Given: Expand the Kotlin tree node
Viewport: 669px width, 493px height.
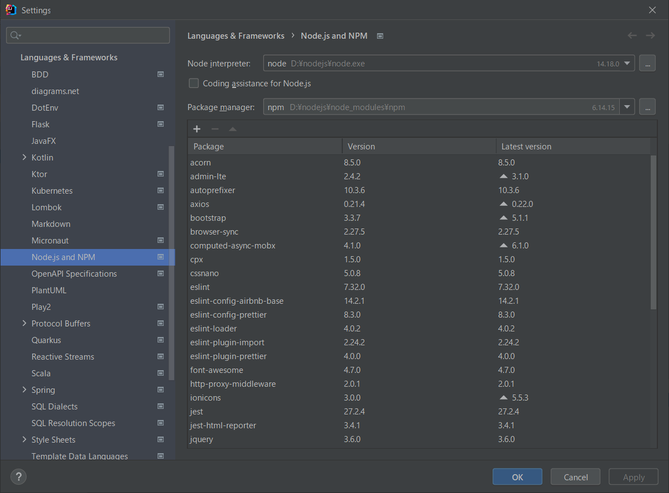Looking at the screenshot, I should pyautogui.click(x=24, y=157).
